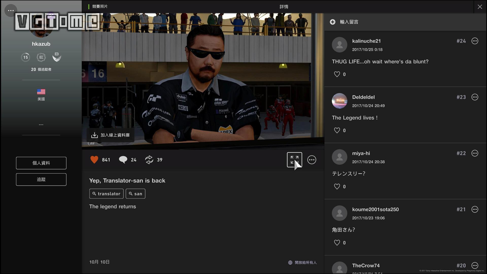Click the 個人資料 profile button
Viewport: 487px width, 274px height.
(41, 163)
